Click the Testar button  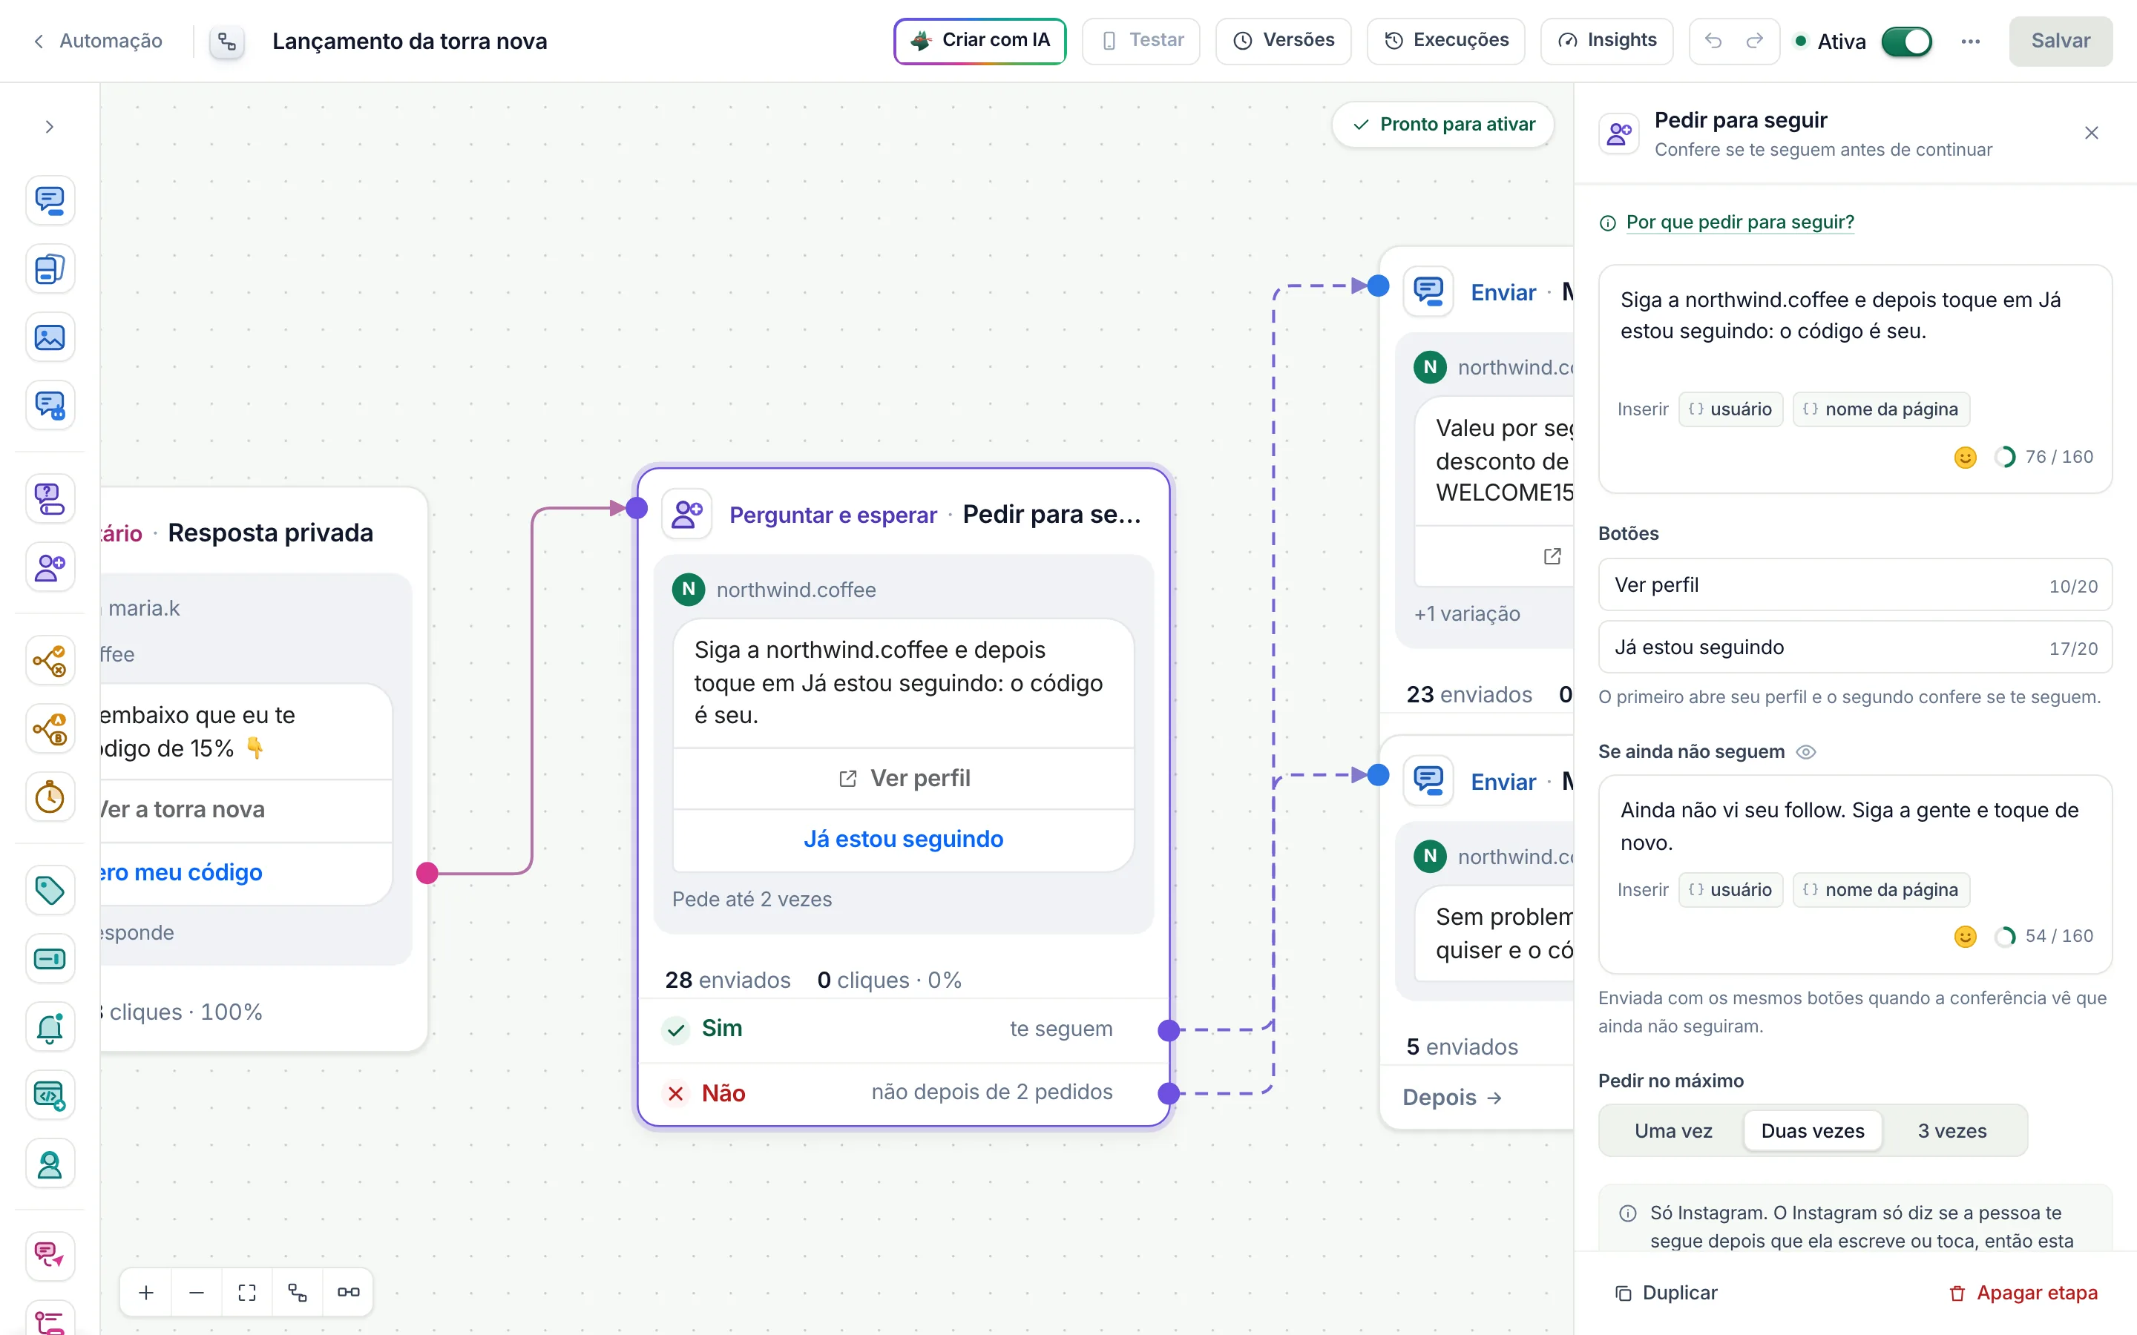tap(1141, 41)
